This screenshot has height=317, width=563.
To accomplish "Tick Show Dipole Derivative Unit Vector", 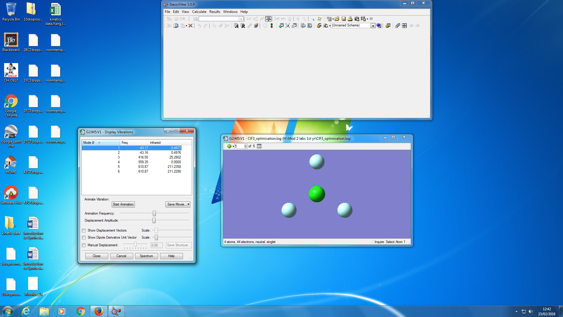I will tap(84, 237).
